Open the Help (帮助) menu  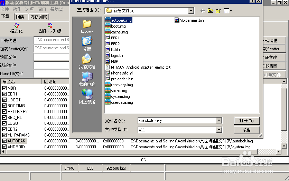[x=57, y=9]
